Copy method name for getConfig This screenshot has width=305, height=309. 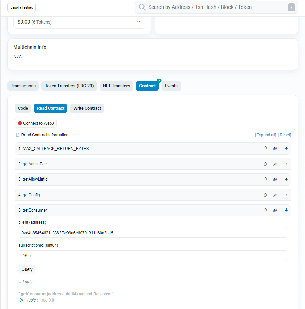point(265,195)
